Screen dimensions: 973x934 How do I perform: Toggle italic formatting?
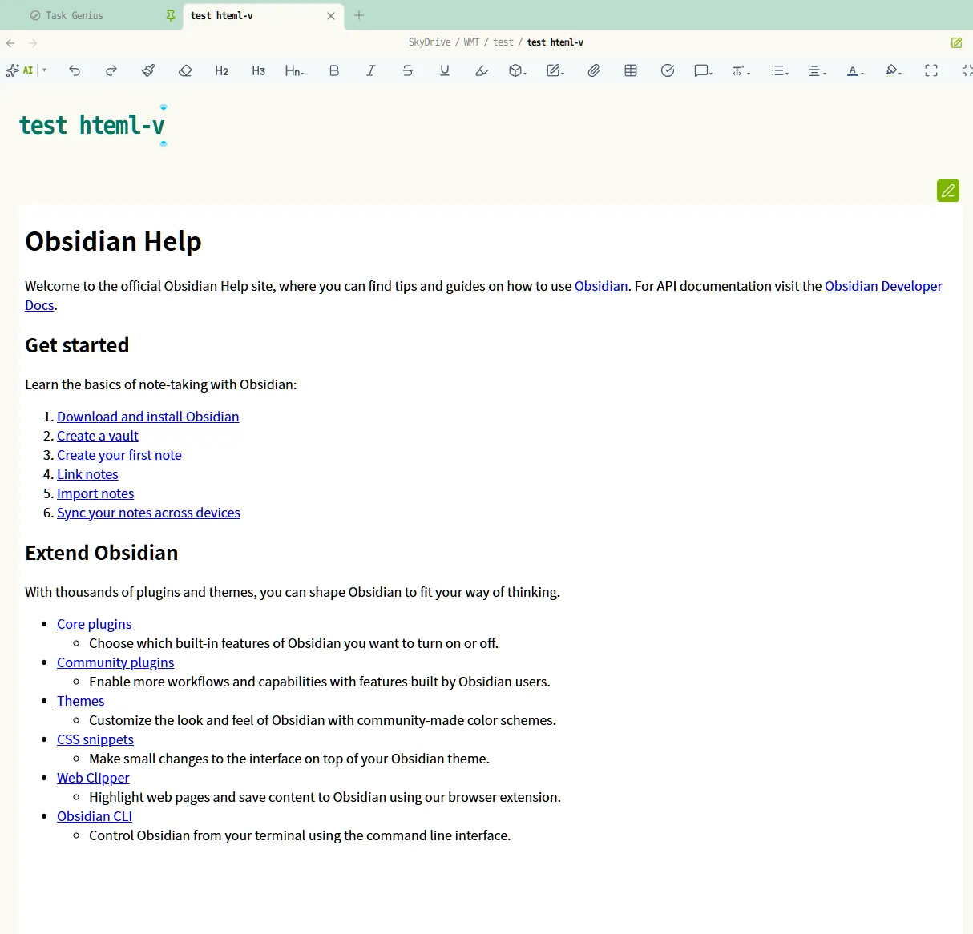point(371,70)
